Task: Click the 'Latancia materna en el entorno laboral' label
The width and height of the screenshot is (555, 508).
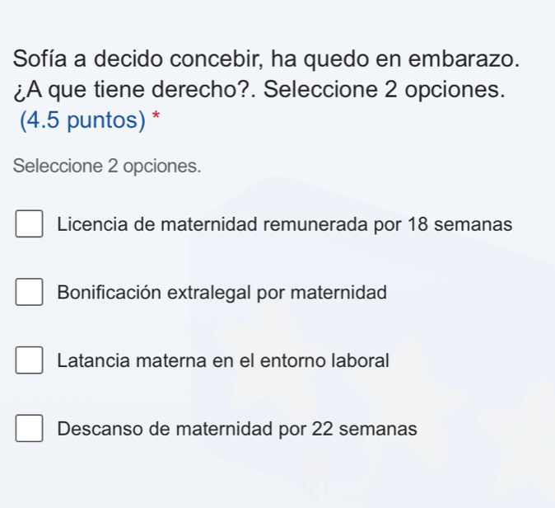Action: [x=224, y=361]
